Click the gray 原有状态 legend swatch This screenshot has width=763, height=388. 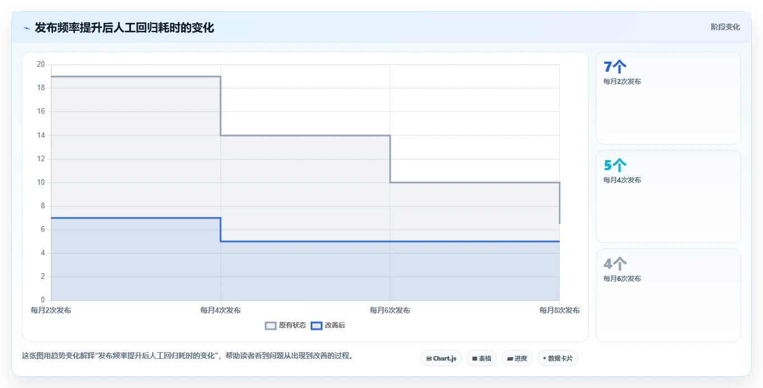coord(270,325)
